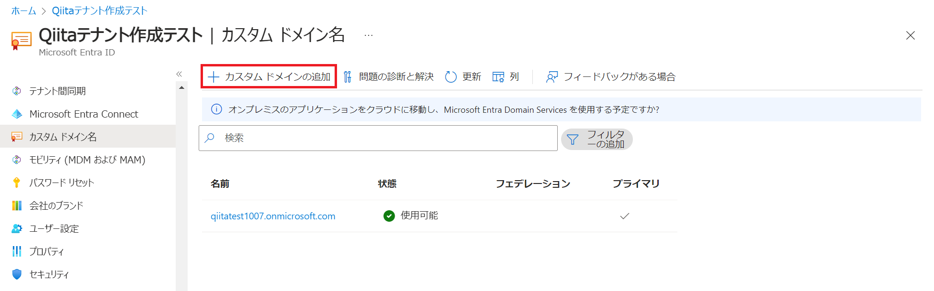Sort by フェデレーション column header
Viewport: 934px width, 291px height.
click(x=533, y=183)
